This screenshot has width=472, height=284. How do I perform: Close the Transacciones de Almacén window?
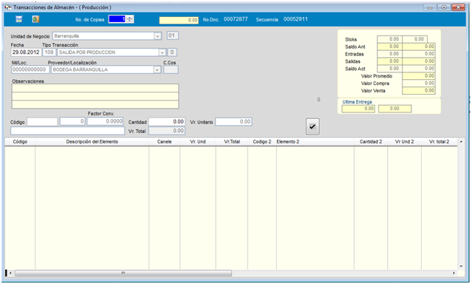tap(458, 7)
